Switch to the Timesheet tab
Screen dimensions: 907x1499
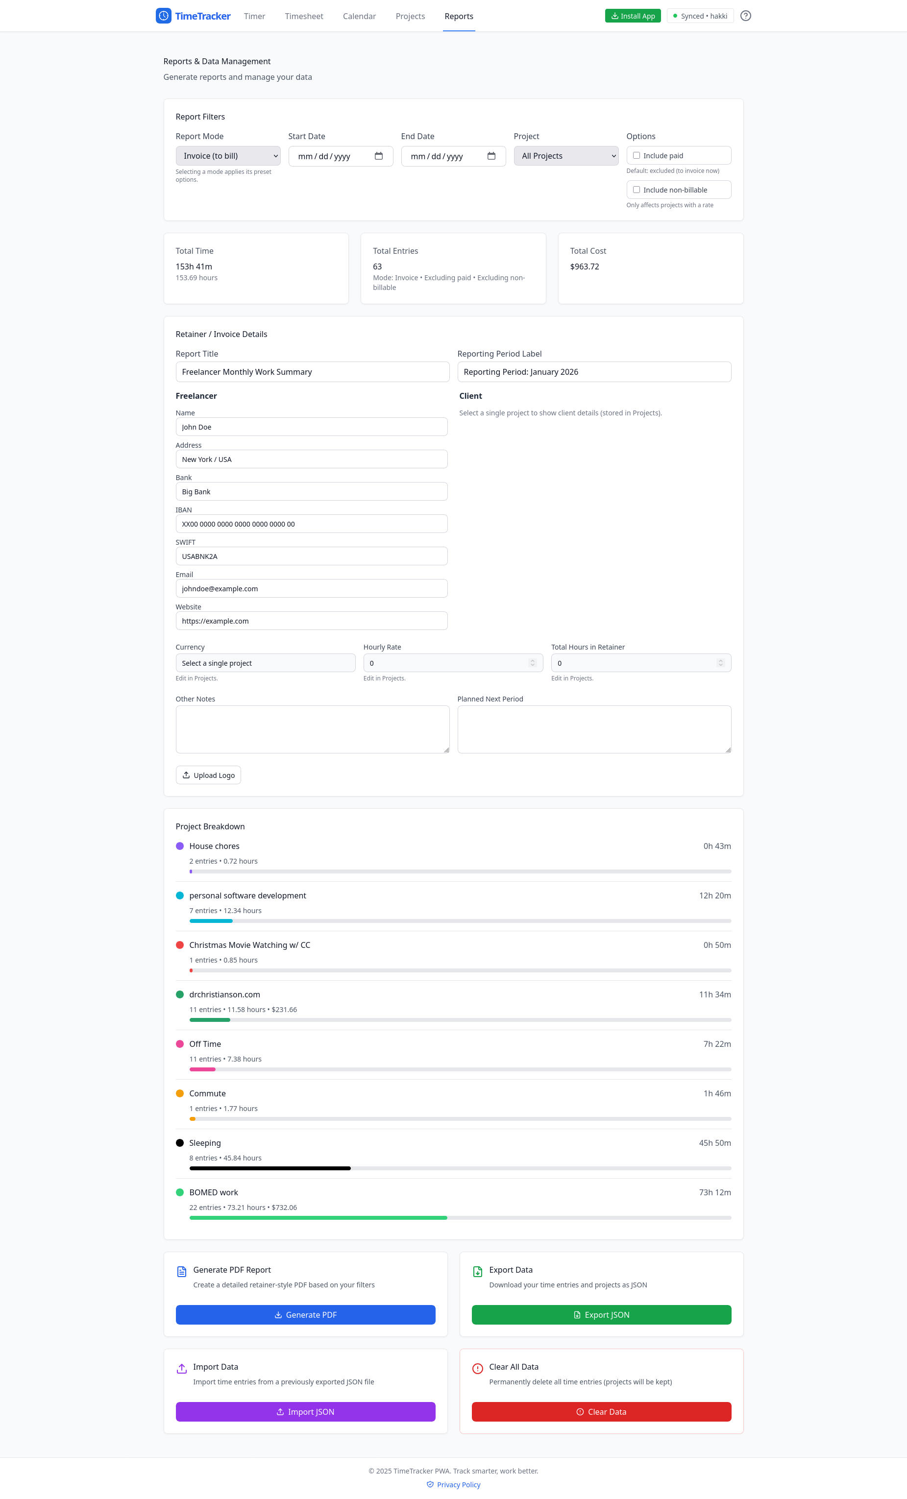pyautogui.click(x=304, y=16)
